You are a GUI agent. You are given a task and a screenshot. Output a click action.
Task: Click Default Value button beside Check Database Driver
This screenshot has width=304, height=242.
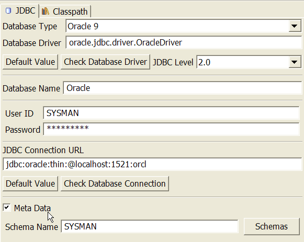coord(30,62)
